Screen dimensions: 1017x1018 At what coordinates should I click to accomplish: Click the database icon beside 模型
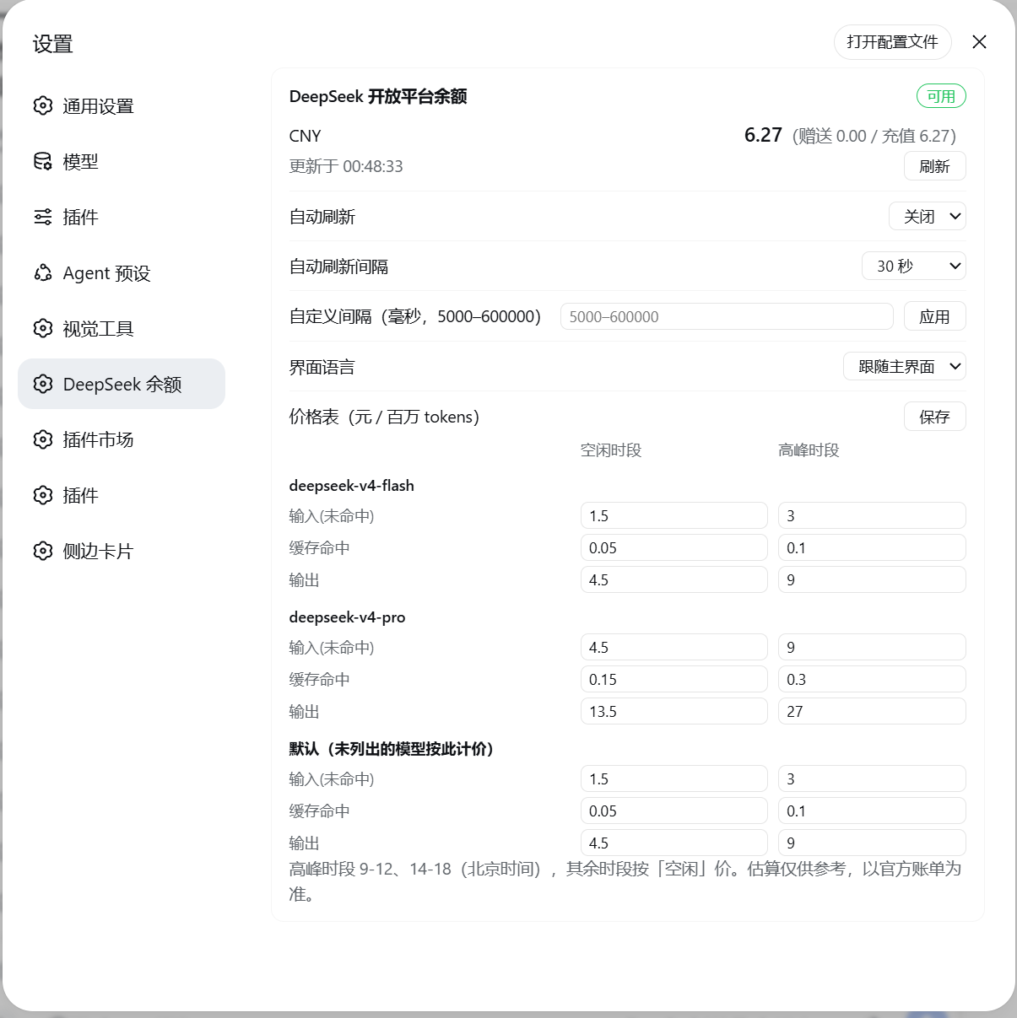[x=43, y=161]
